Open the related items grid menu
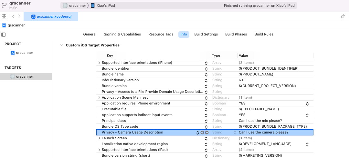349x158 pixels. [x=4, y=16]
